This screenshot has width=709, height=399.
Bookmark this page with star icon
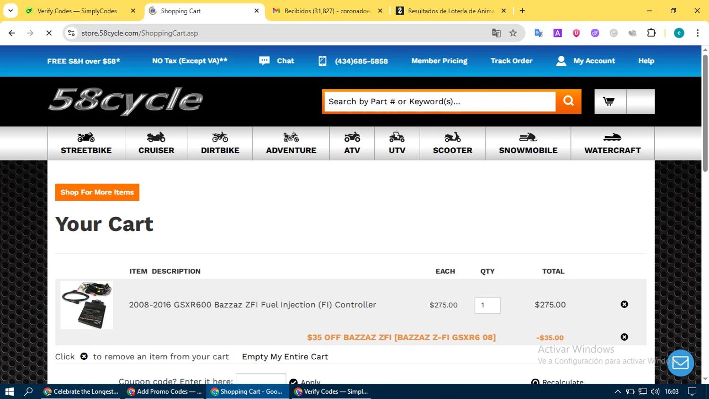(513, 33)
